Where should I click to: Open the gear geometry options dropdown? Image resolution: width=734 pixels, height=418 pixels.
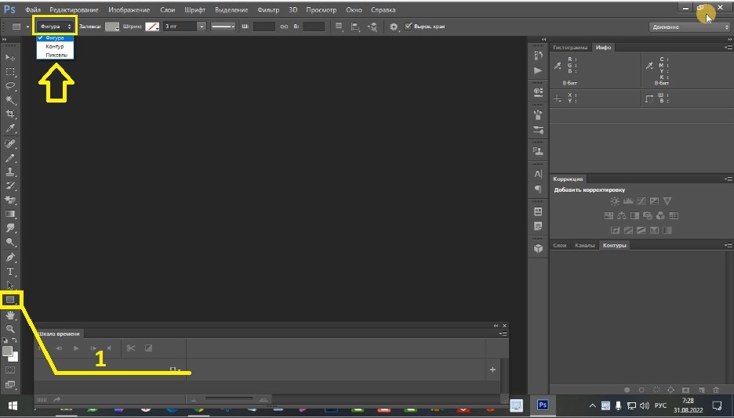click(x=394, y=27)
